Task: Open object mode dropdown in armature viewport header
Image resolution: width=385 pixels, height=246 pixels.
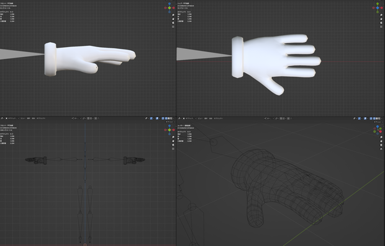Action: coord(12,118)
